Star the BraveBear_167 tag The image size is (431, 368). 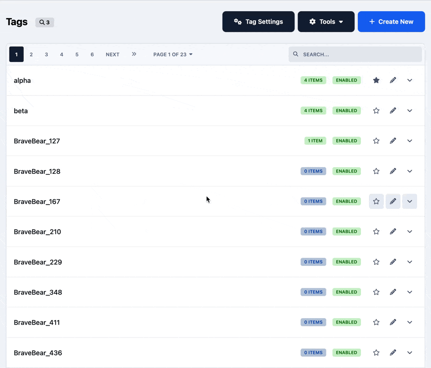pyautogui.click(x=376, y=201)
